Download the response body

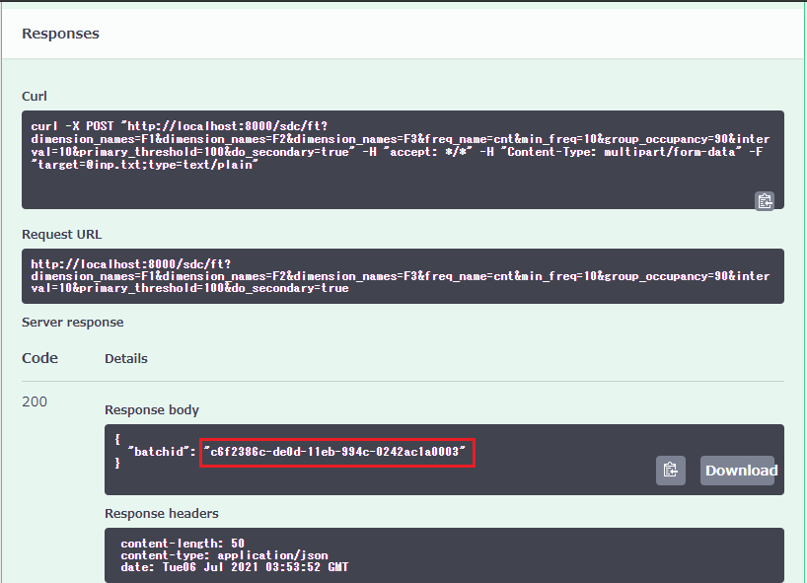point(740,471)
